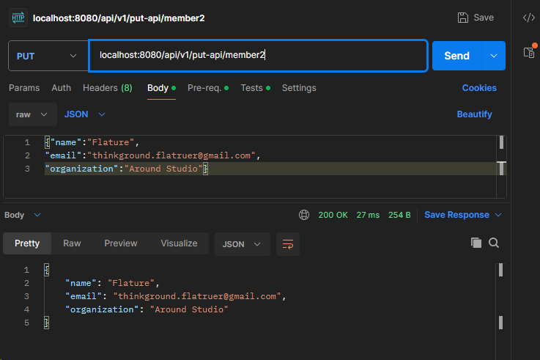This screenshot has height=360, width=540.
Task: Click request body line 1 with "name":"Flature"
Action: pos(92,142)
